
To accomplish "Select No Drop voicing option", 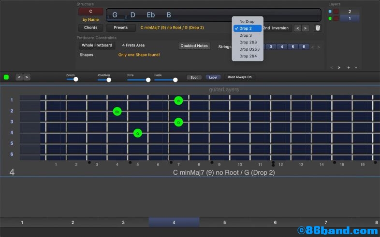I will (x=247, y=21).
